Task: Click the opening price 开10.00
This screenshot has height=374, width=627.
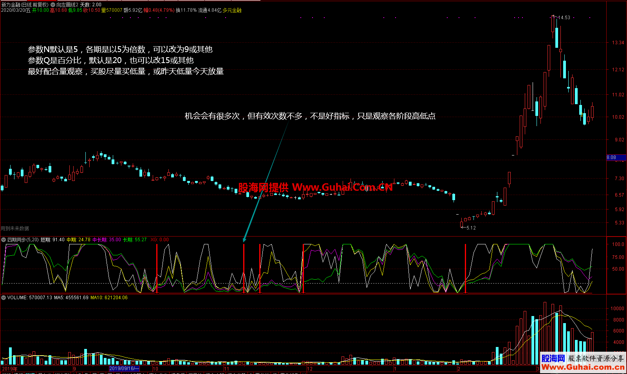Action: point(40,10)
